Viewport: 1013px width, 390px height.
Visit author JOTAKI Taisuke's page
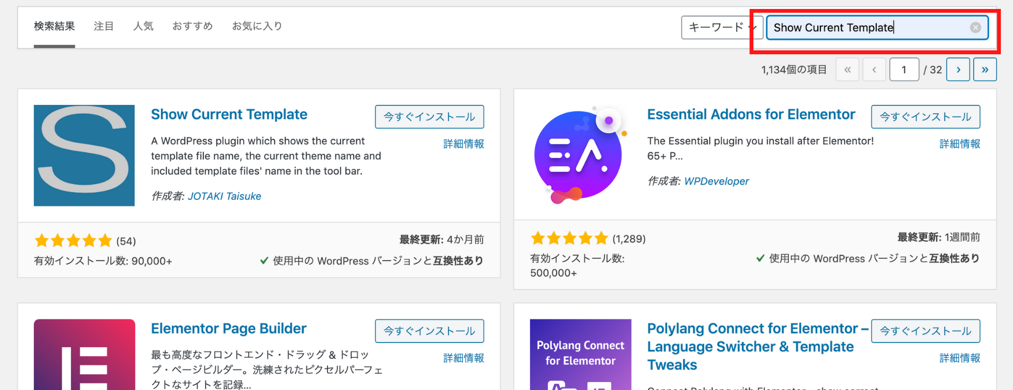224,196
